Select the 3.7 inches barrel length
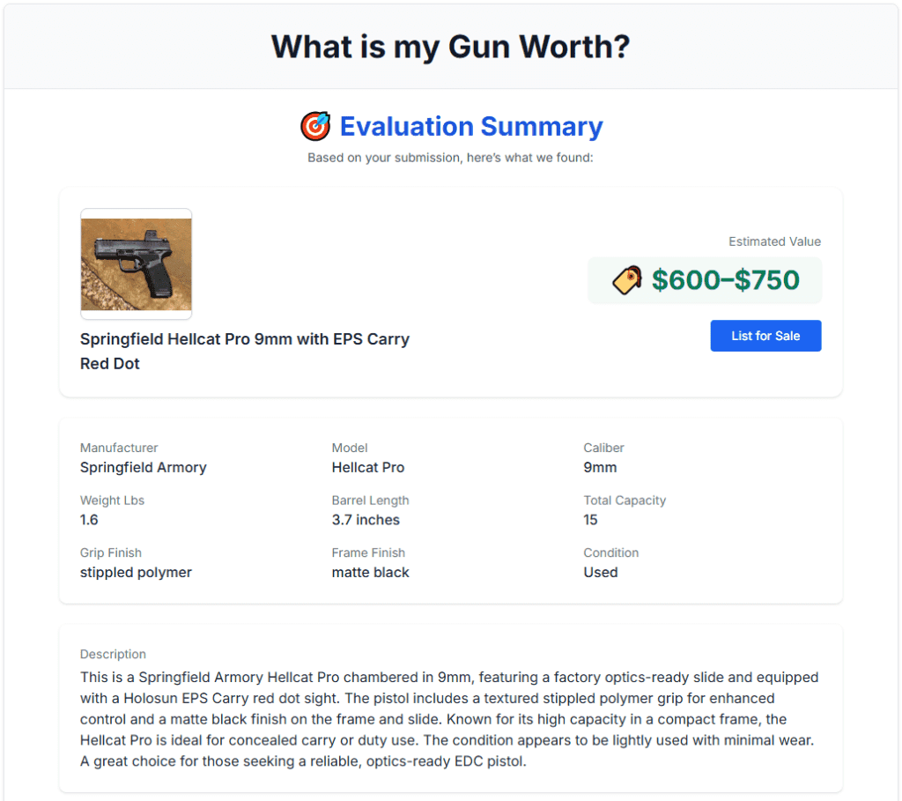Screen dimensions: 902x801 (366, 520)
